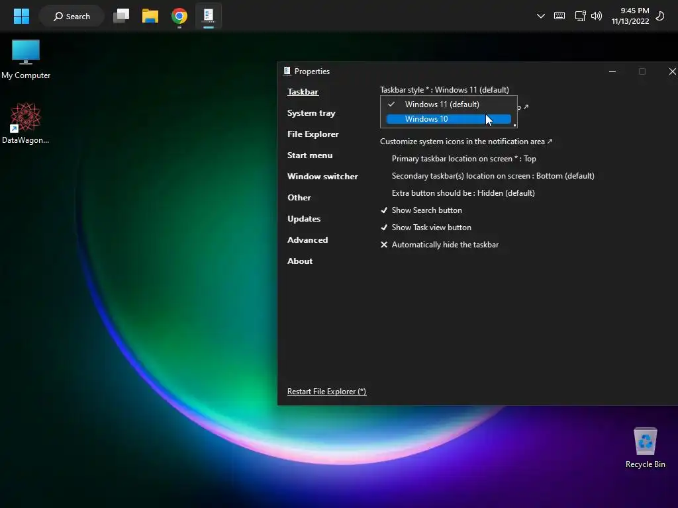Image resolution: width=678 pixels, height=508 pixels.
Task: Open the clock showing 9:45 PM
Action: (x=630, y=16)
